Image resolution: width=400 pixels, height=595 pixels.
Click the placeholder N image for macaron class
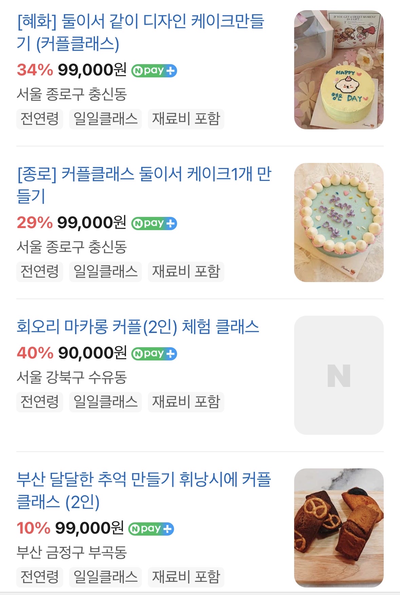tap(339, 375)
